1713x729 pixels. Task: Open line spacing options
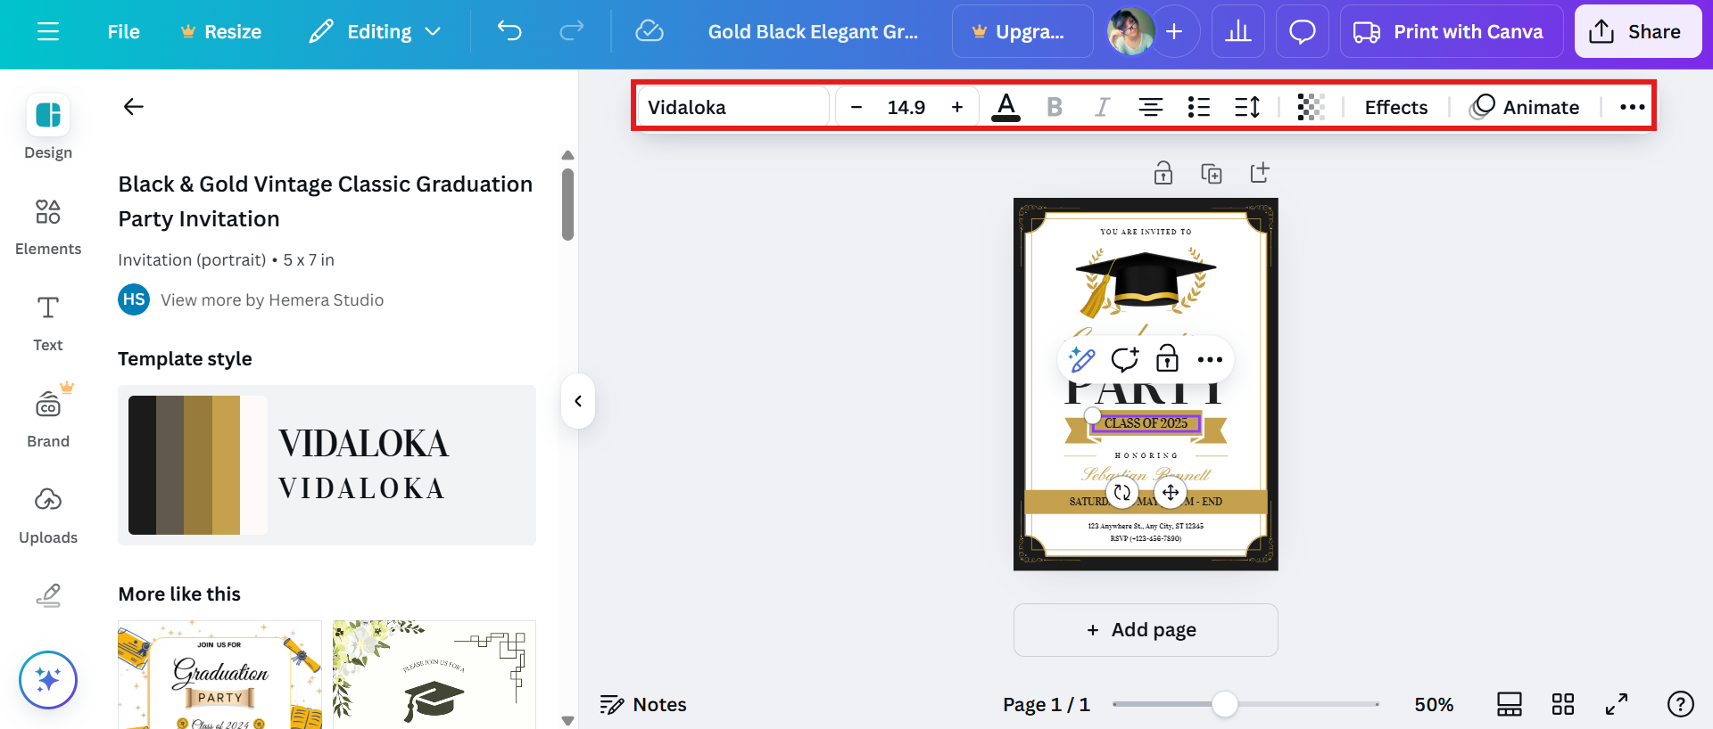coord(1247,107)
